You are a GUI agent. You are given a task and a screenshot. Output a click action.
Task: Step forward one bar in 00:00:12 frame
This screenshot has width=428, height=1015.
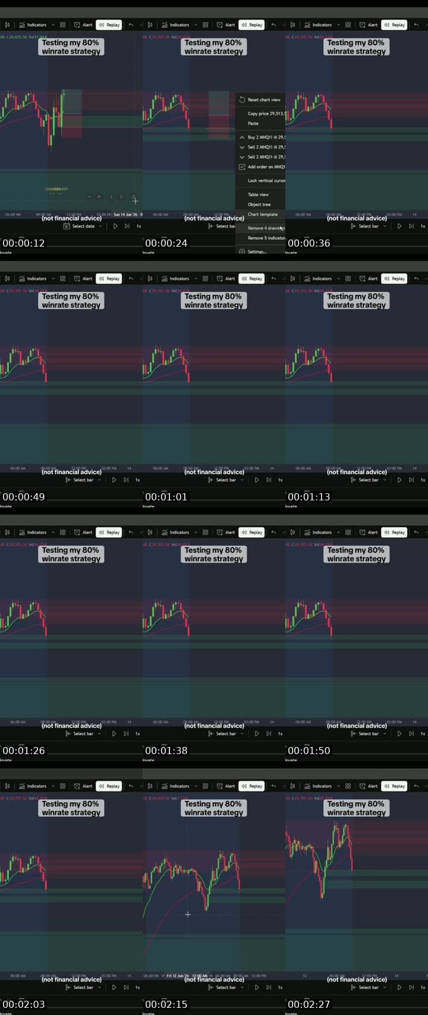127,226
